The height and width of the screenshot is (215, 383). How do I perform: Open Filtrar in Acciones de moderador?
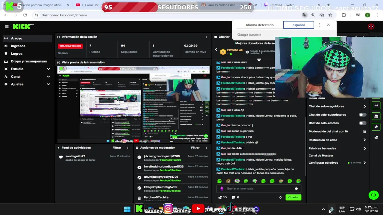point(195,148)
